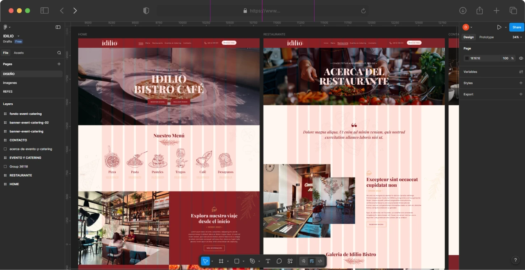Select the Text tool
Image resolution: width=525 pixels, height=270 pixels.
coord(268,261)
